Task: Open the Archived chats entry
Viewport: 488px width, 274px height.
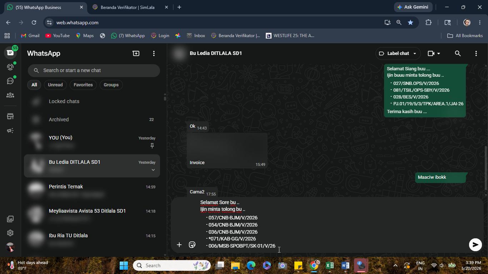Action: [x=92, y=120]
